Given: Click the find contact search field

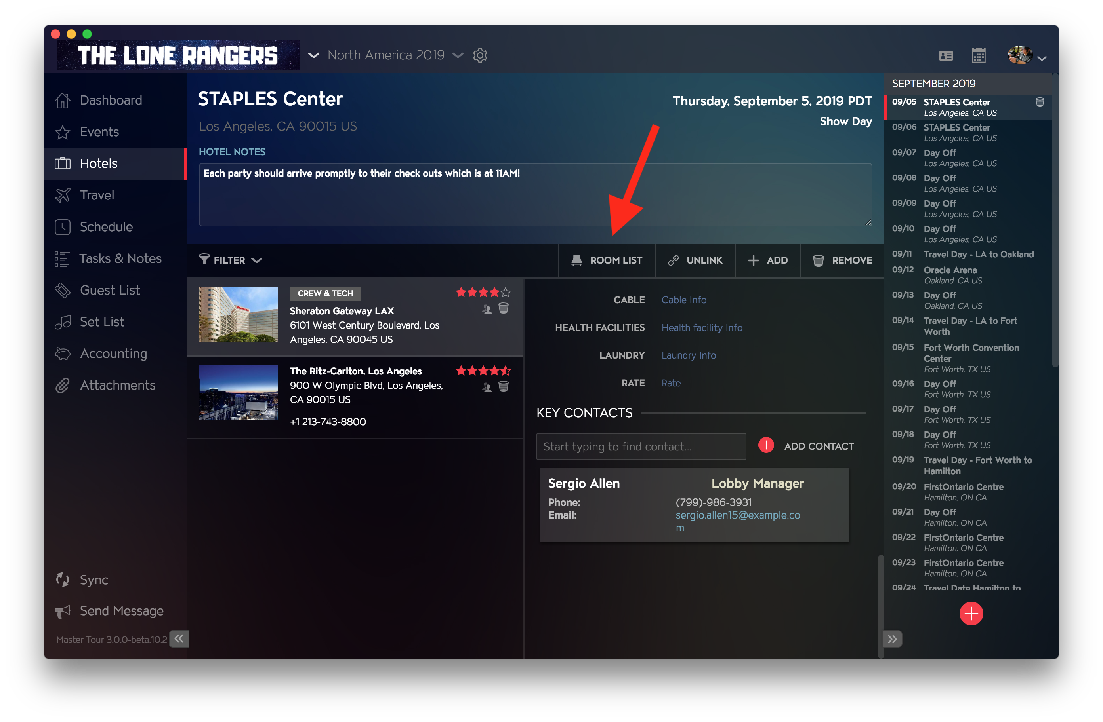Looking at the screenshot, I should click(x=641, y=446).
